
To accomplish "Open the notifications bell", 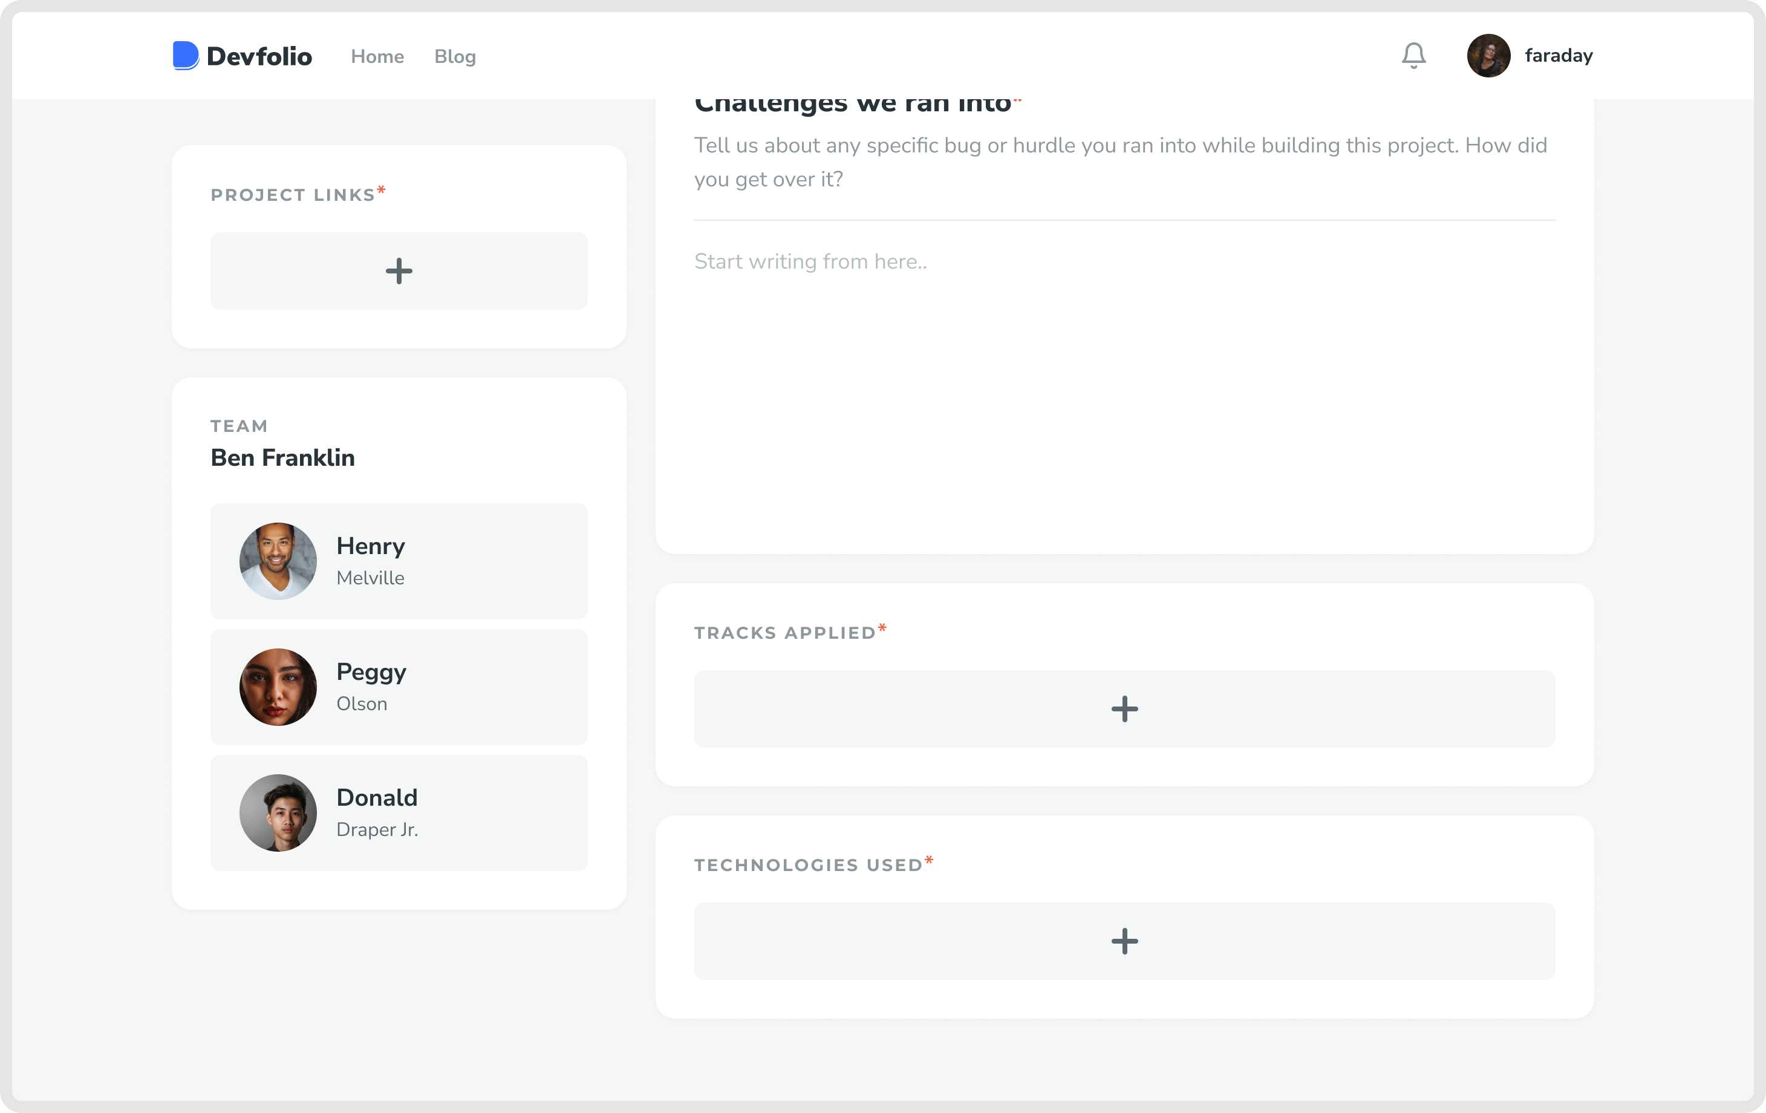I will [x=1413, y=56].
